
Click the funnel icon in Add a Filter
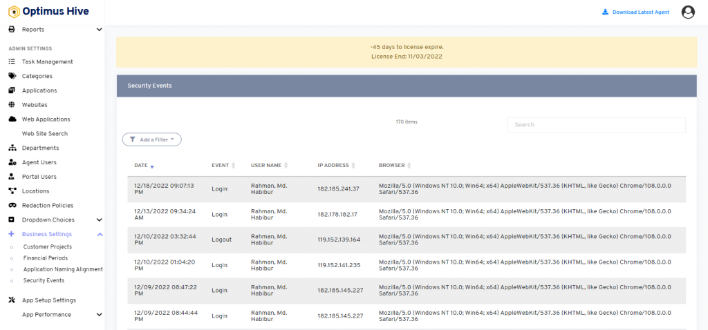tap(132, 139)
